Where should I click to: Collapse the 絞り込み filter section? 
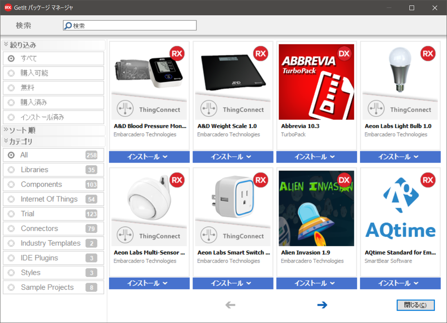[53, 45]
